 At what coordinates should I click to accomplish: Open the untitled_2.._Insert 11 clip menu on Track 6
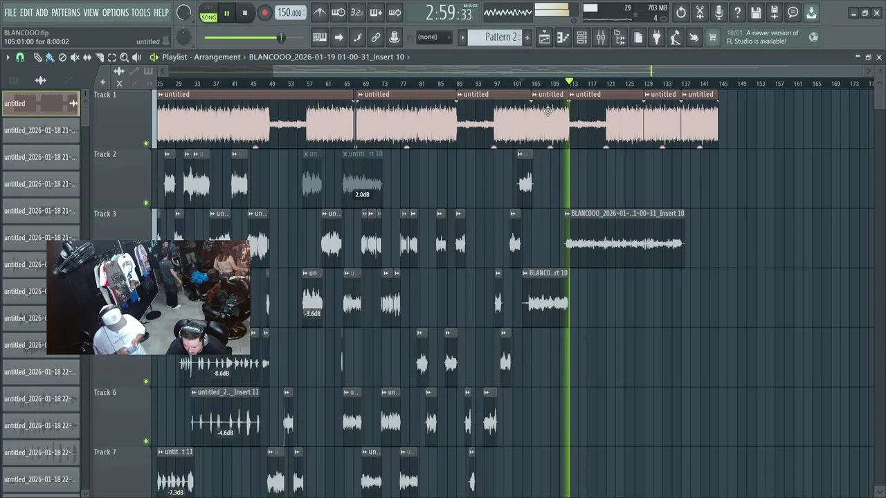tap(195, 392)
